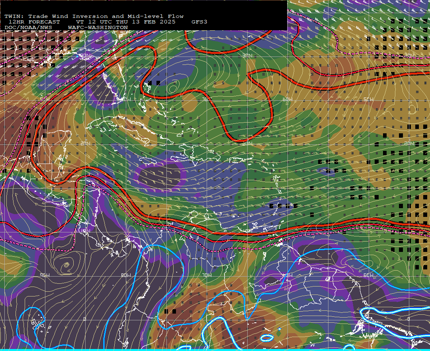Image resolution: width=430 pixels, height=351 pixels.
Task: Click the 50W label off the Guianas coast
Action: point(368,275)
